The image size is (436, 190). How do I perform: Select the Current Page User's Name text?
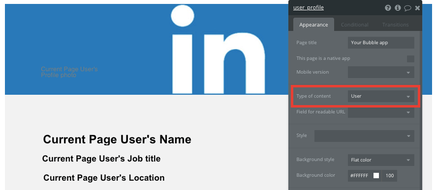click(x=117, y=139)
